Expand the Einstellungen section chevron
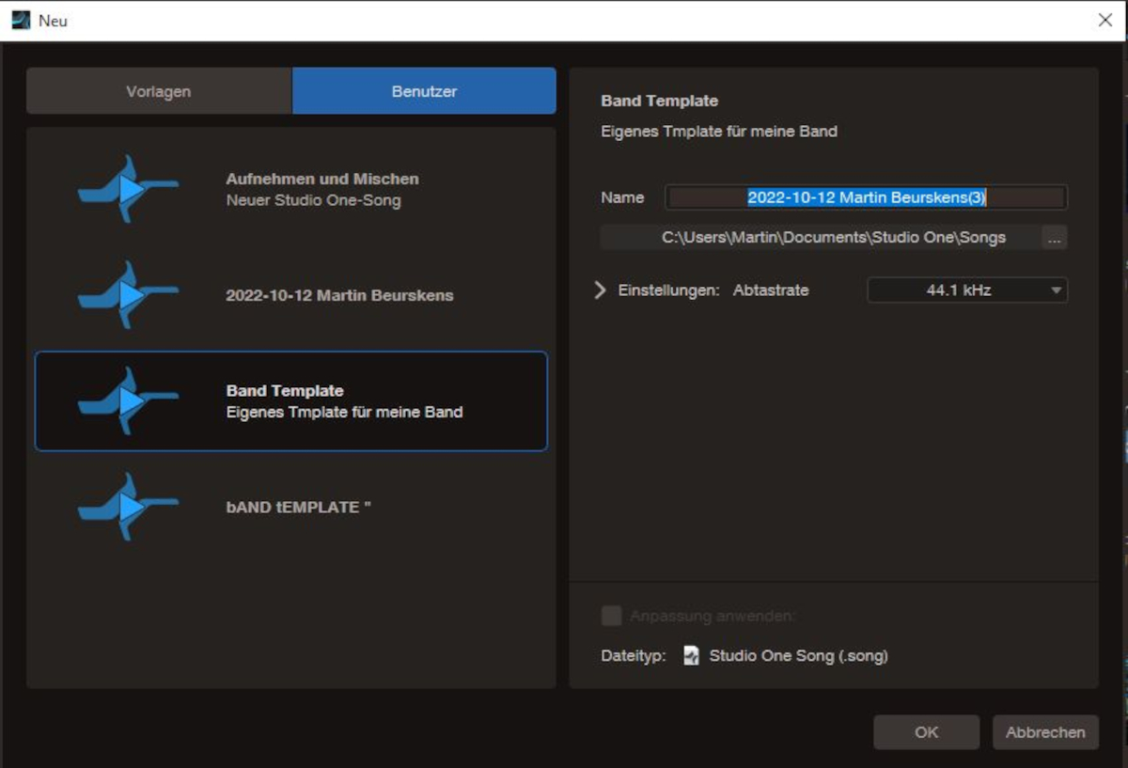The width and height of the screenshot is (1128, 768). coord(602,290)
